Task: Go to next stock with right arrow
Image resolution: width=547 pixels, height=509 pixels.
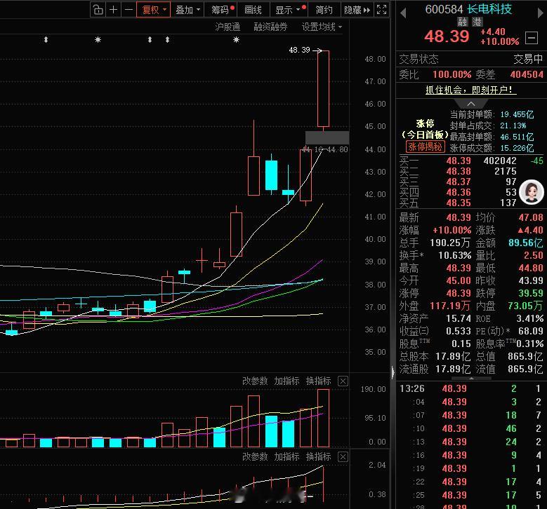Action: pos(541,13)
